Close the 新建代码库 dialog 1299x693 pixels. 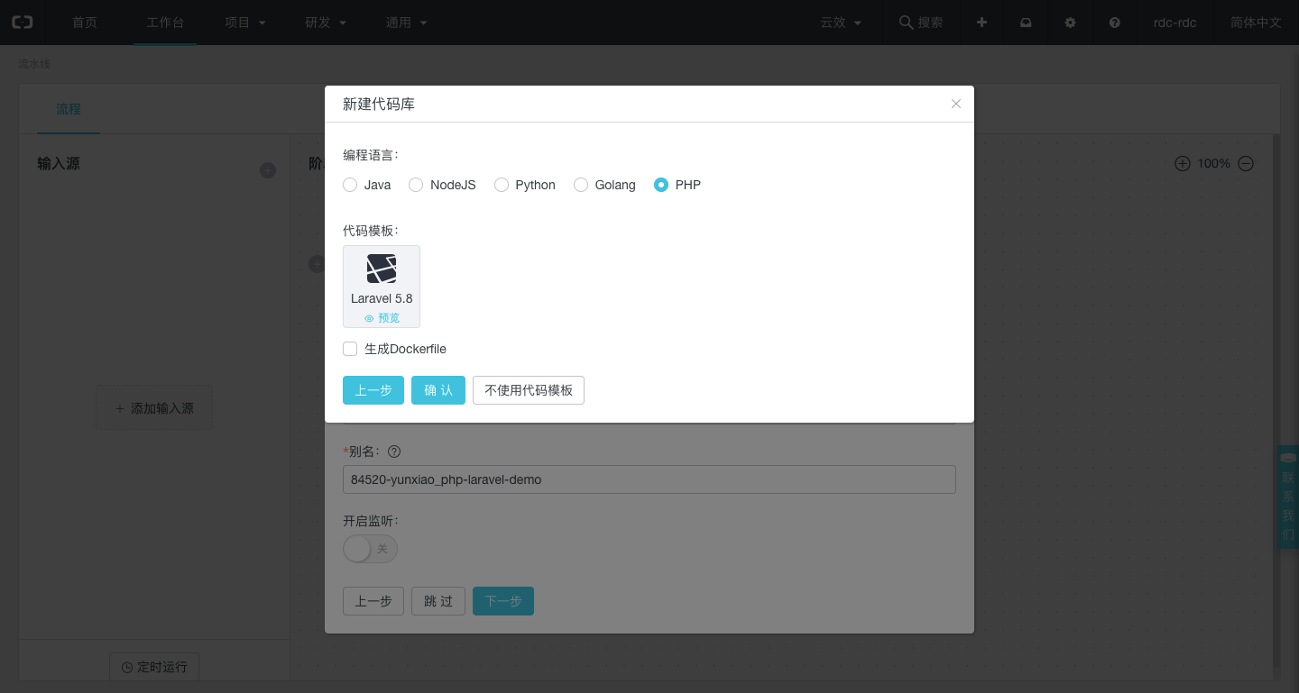956,104
